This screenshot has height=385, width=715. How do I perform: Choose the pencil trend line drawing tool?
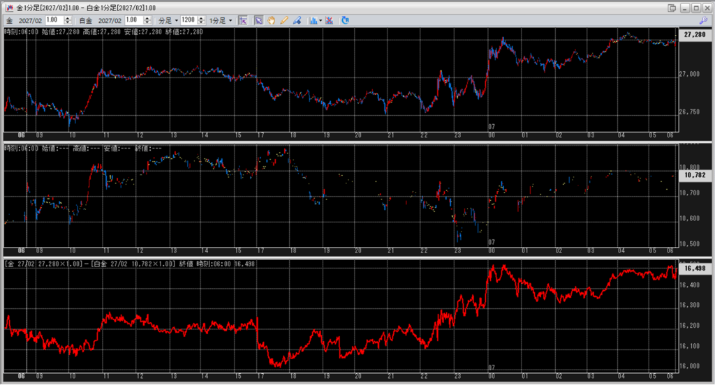(284, 20)
